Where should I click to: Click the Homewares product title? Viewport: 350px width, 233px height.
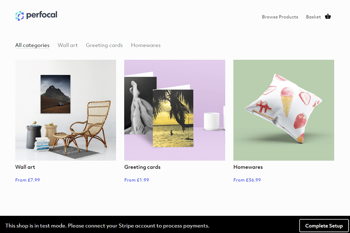pos(248,167)
